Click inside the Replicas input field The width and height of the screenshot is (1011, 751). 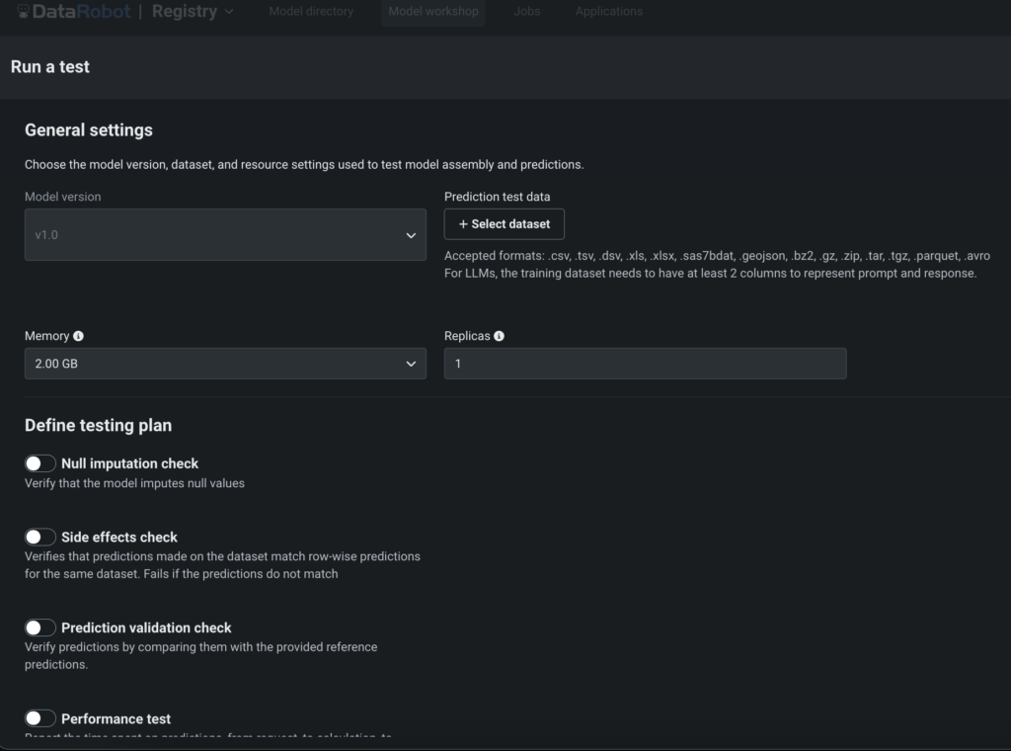pos(645,363)
